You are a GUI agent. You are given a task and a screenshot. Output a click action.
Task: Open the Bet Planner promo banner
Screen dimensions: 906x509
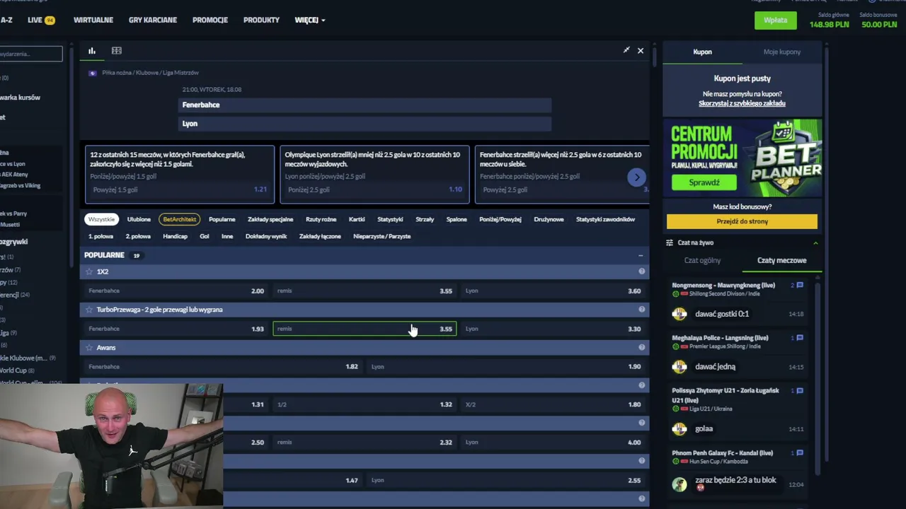742,157
